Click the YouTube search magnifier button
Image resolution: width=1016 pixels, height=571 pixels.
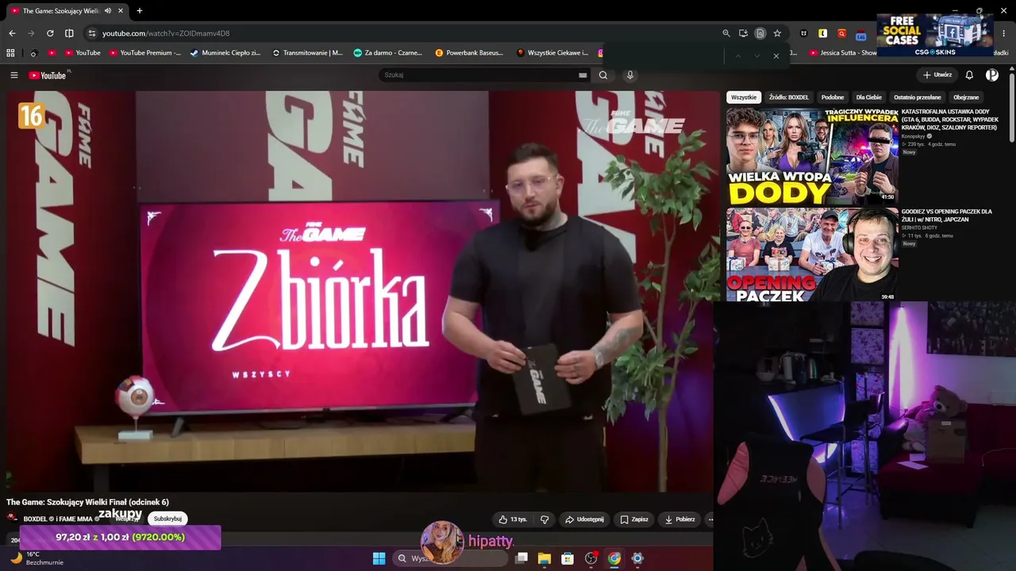point(603,75)
